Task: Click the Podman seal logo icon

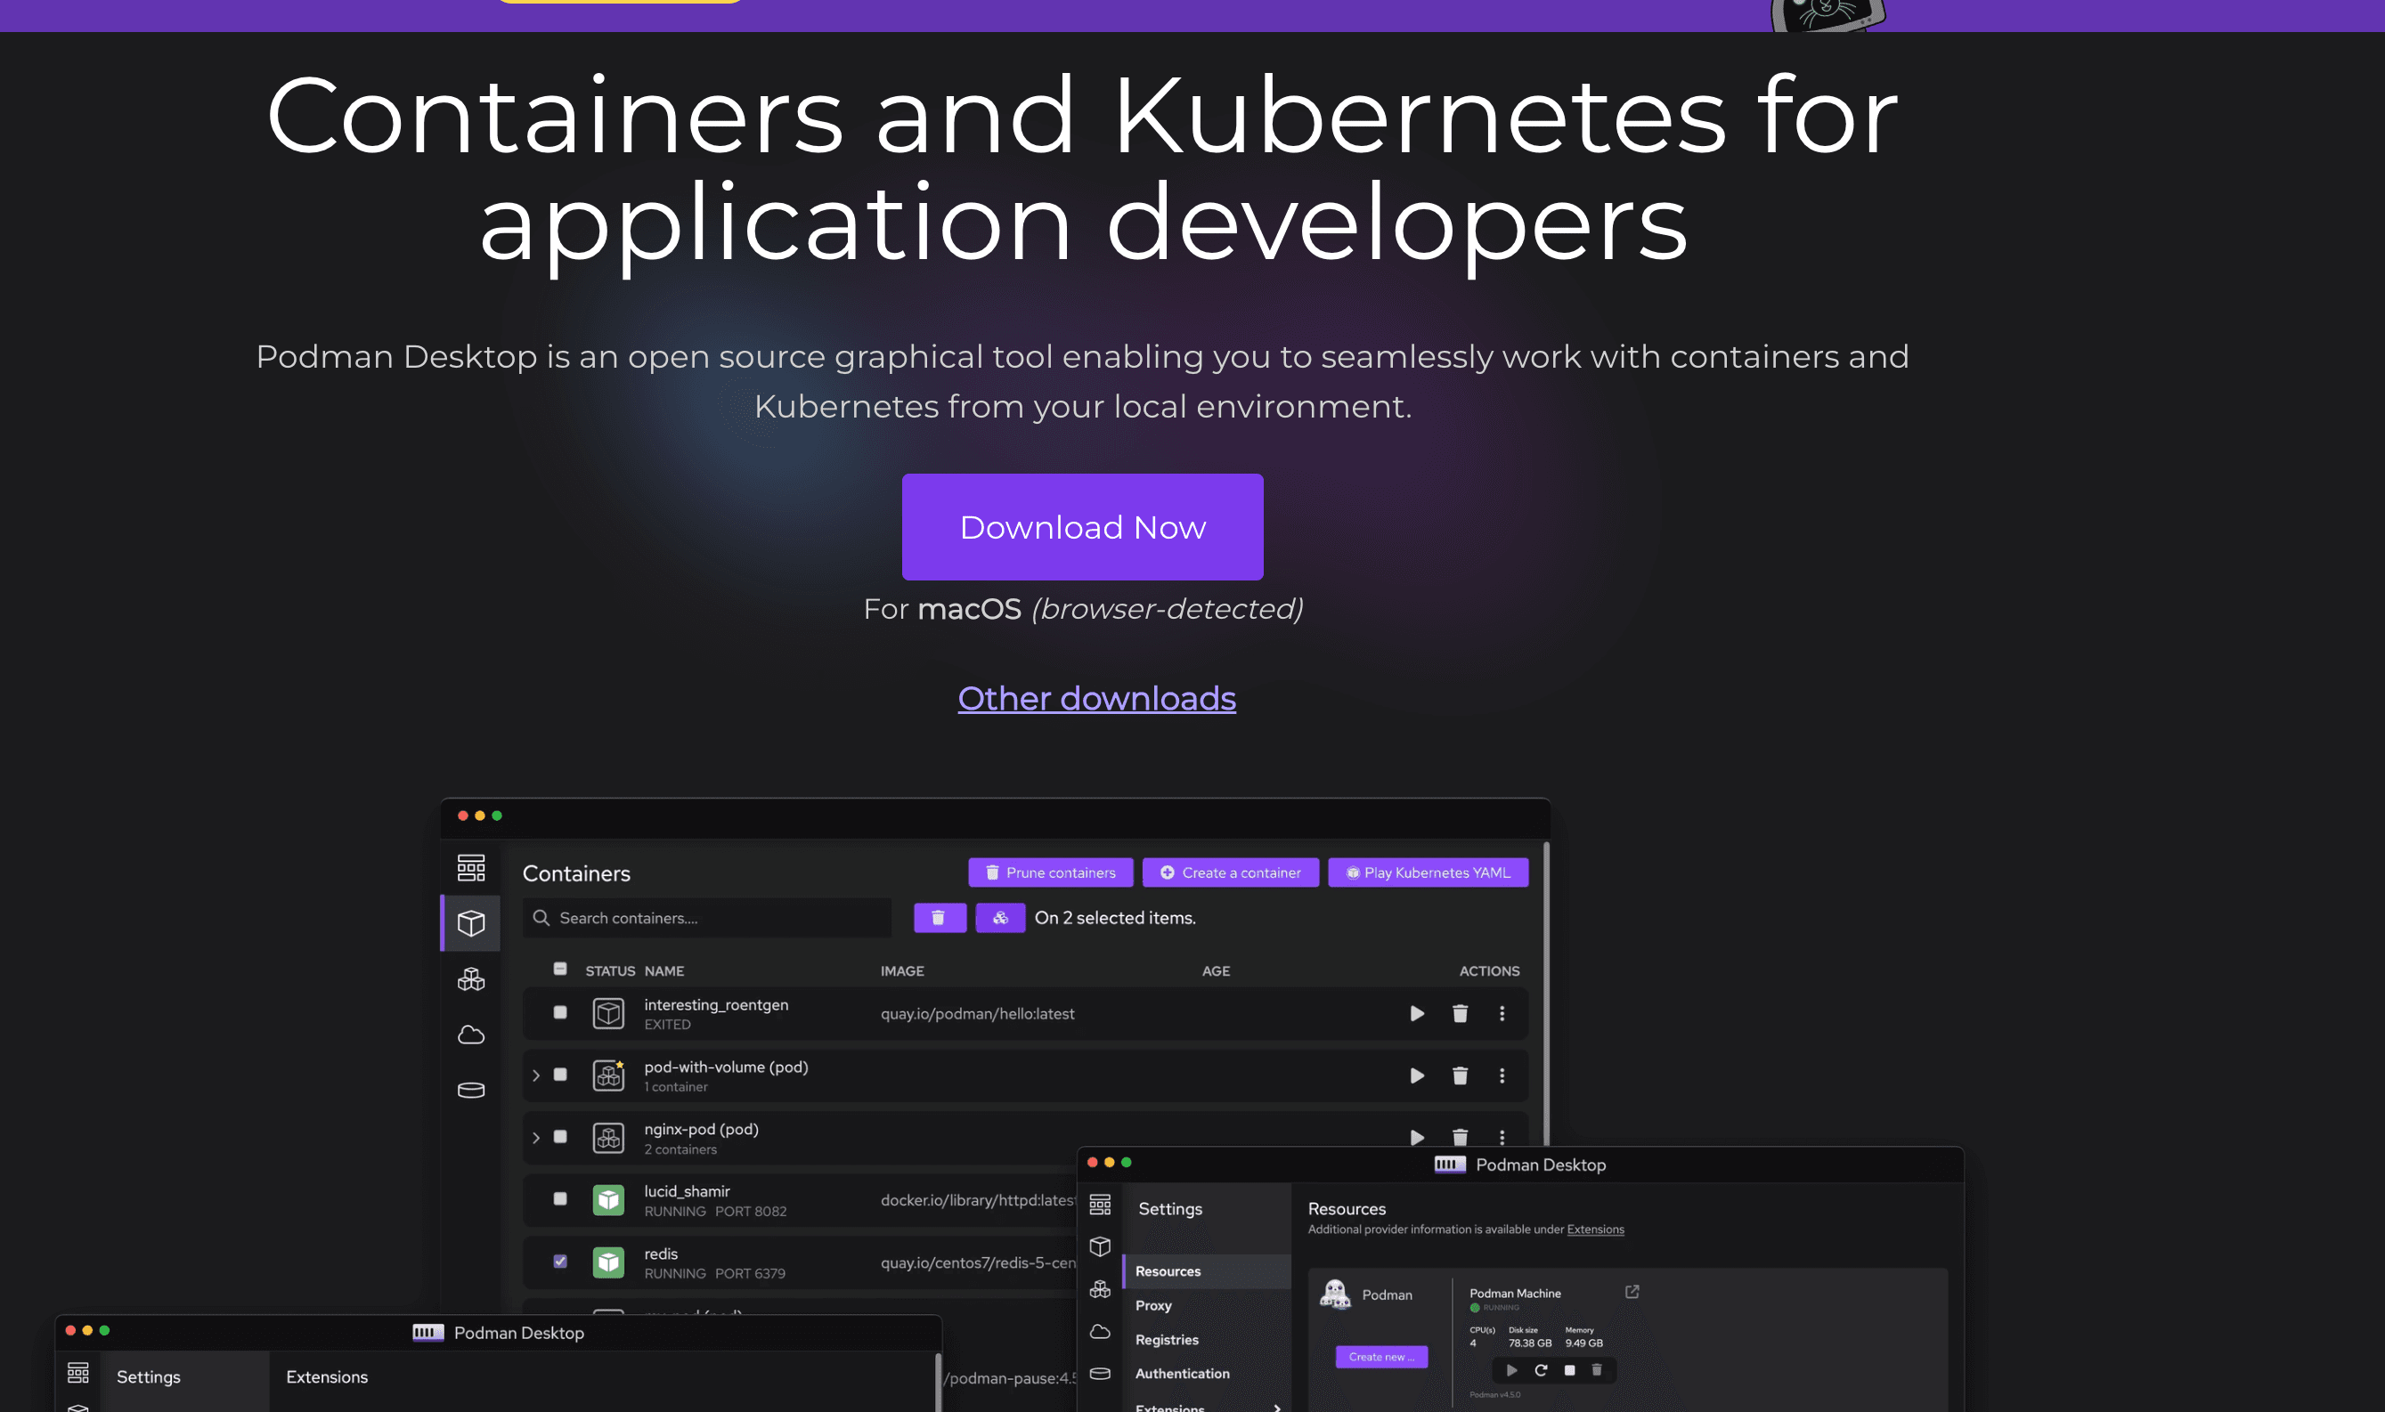Action: coord(1334,1294)
